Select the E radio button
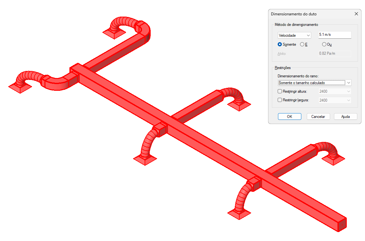The width and height of the screenshot is (365, 241). 304,44
